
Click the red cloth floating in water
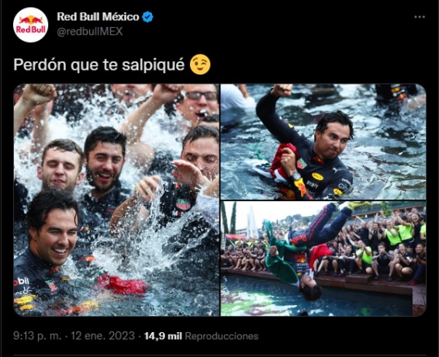click(123, 284)
